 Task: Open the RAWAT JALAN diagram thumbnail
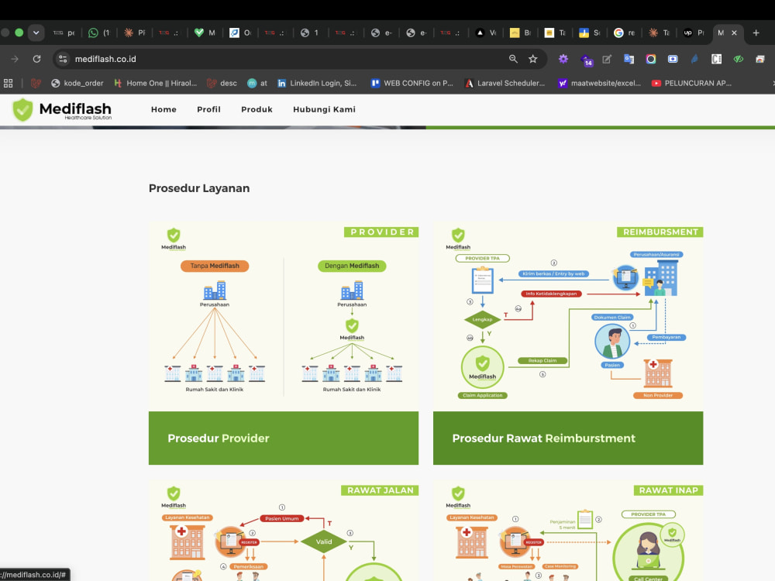(284, 531)
